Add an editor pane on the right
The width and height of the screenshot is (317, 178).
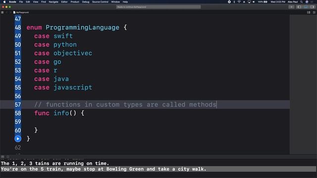click(314, 12)
